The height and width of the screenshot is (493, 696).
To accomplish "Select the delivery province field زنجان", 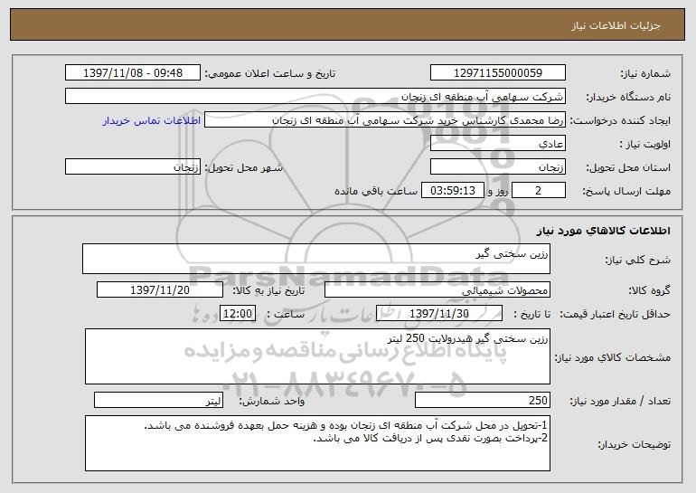I will pyautogui.click(x=497, y=167).
